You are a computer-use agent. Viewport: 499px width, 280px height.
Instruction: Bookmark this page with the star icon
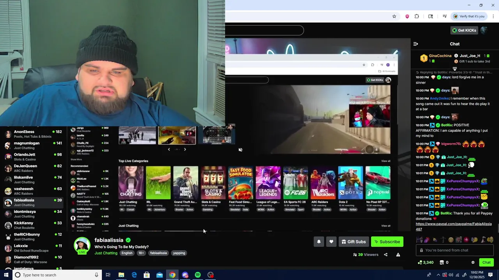pyautogui.click(x=394, y=16)
